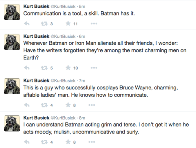Favorite the 8m 'grim and terse' tweet
This screenshot has width=196, height=148.
[x=68, y=142]
